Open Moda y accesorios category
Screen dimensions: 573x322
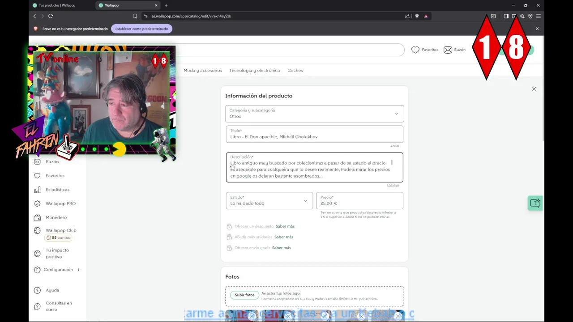point(203,70)
